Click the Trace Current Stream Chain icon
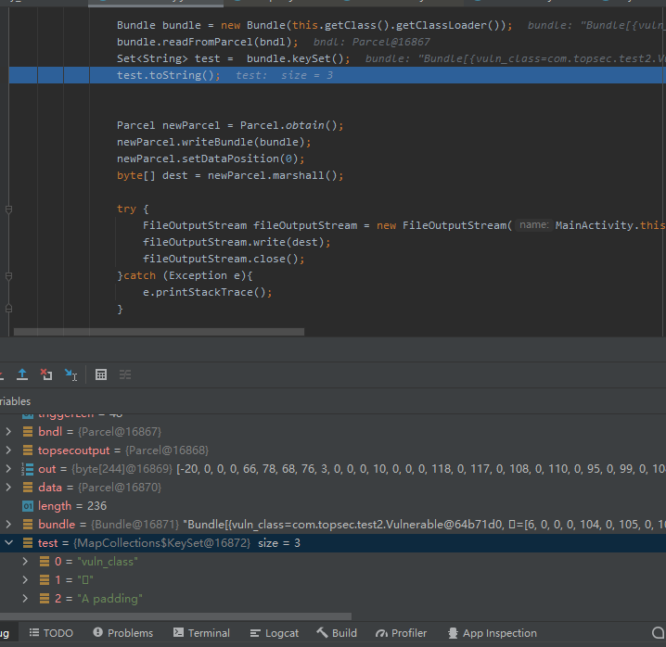The width and height of the screenshot is (666, 647). [125, 374]
